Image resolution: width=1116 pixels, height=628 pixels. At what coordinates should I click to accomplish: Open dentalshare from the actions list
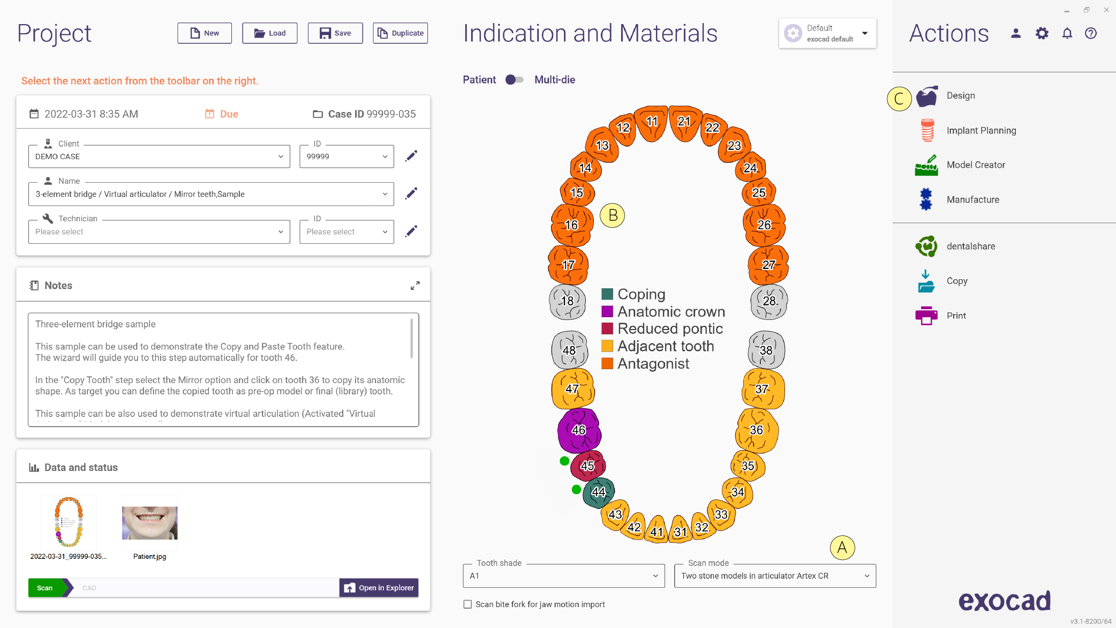point(926,246)
